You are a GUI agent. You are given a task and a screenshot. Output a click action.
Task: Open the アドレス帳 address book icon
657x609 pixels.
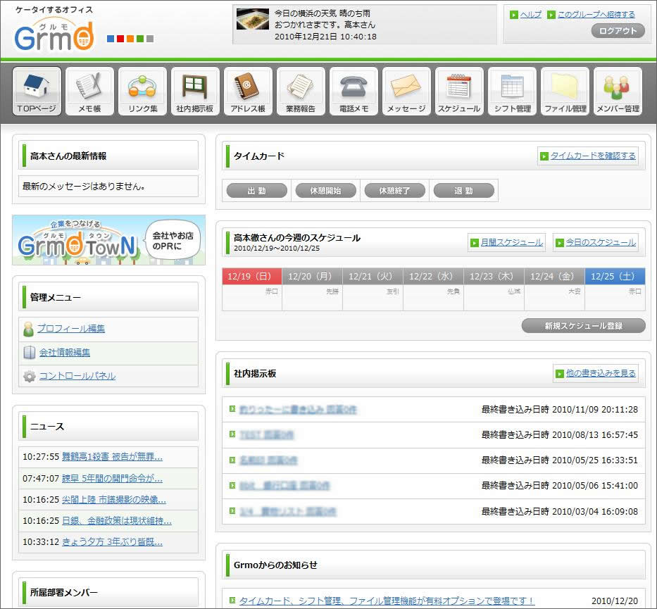pyautogui.click(x=248, y=92)
